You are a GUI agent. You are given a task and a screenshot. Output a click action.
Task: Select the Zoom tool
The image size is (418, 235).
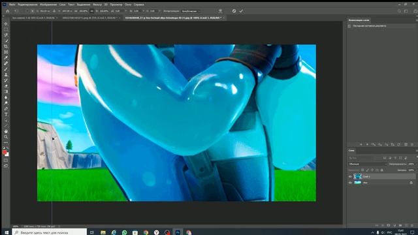(6, 137)
